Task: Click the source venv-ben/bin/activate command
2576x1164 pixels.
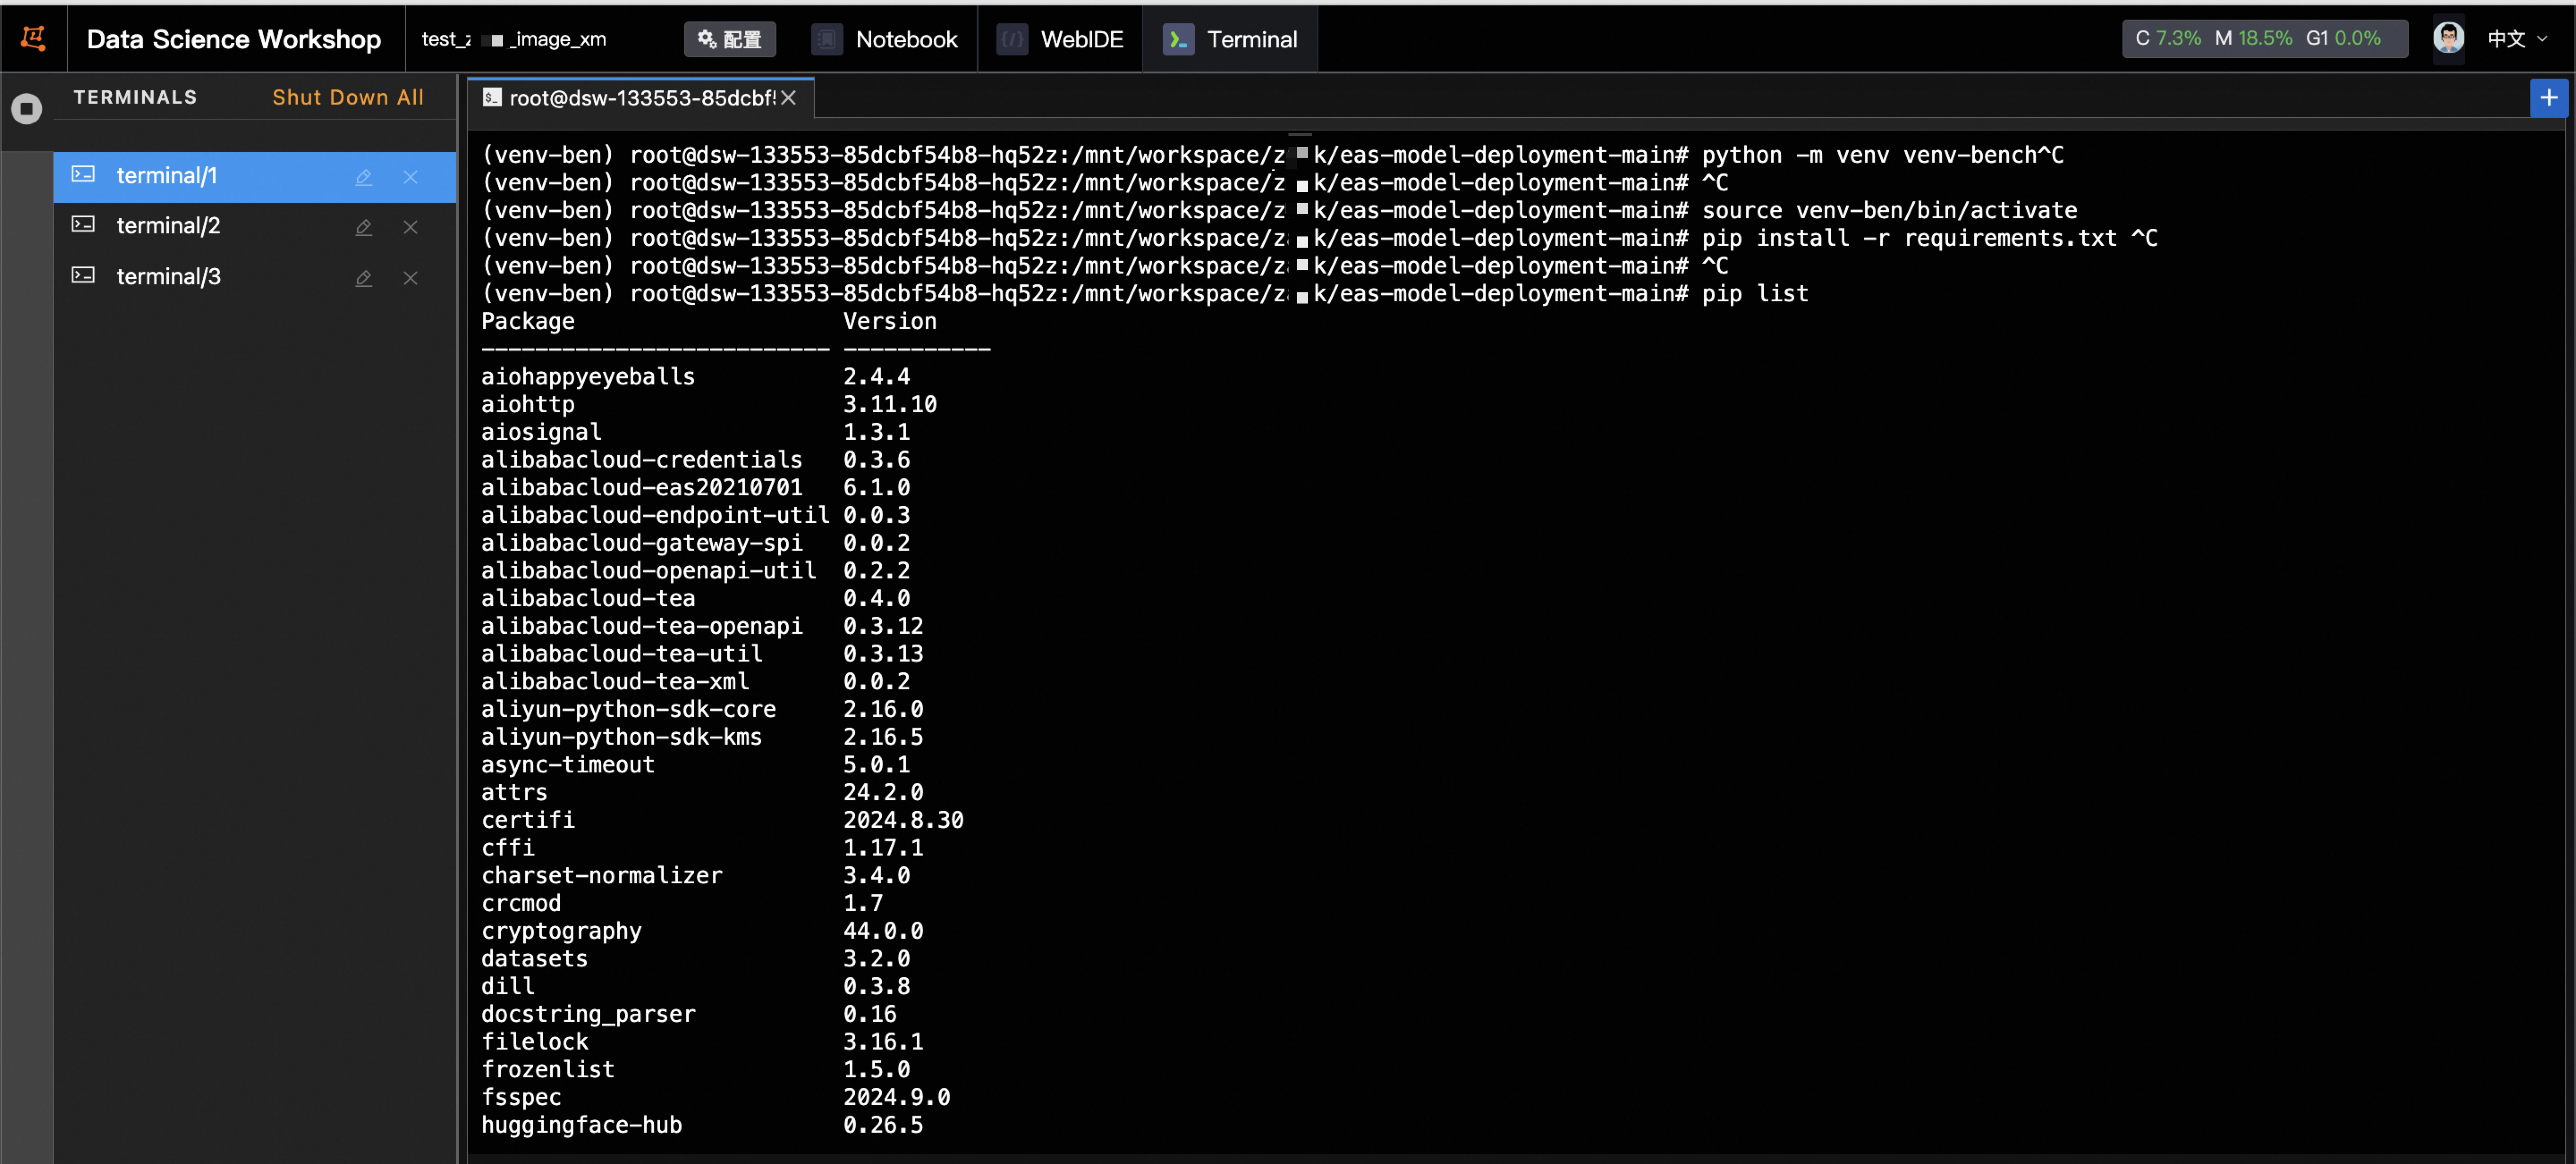Action: (1889, 211)
